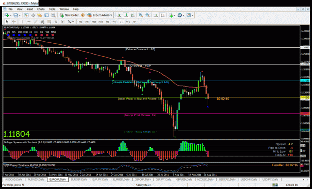The image size is (312, 189).
Task: Open the Indicators list icon
Action: [171, 15]
